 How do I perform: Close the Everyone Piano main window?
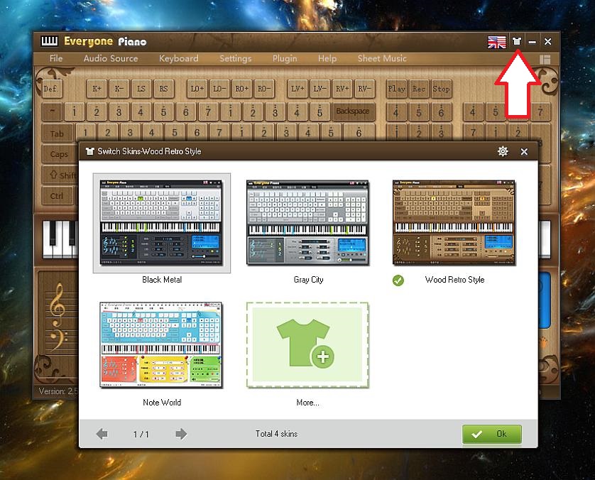tap(547, 41)
